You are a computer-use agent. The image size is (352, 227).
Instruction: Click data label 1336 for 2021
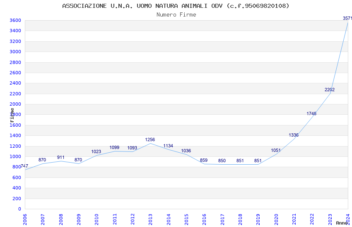(x=294, y=135)
